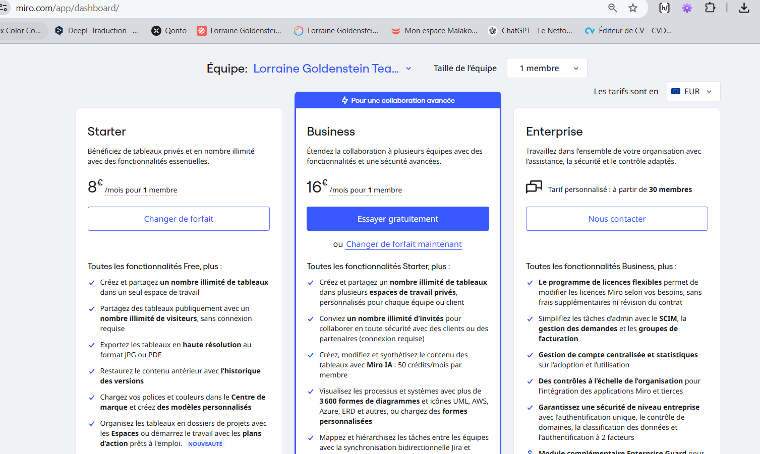Click checkmark beside Organisez les tableaux en dossiers
Image resolution: width=760 pixels, height=454 pixels.
92,424
